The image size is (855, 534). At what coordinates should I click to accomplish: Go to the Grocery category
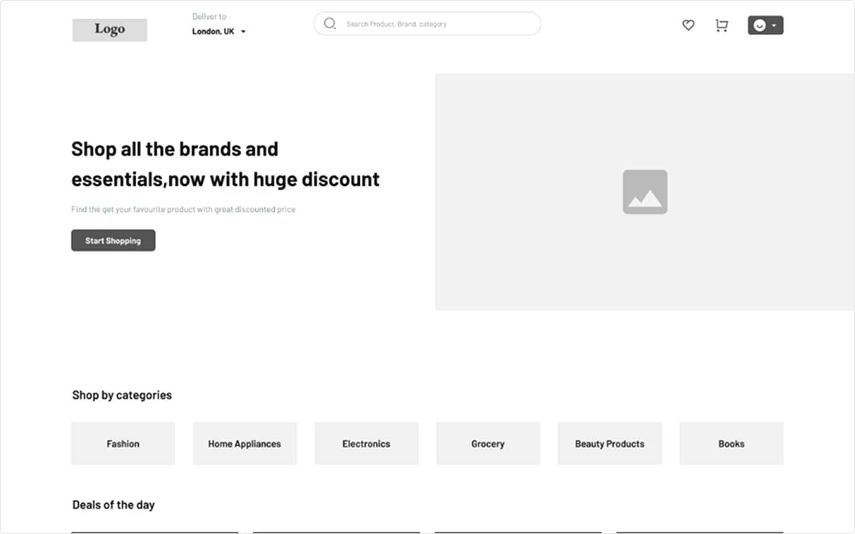[488, 444]
